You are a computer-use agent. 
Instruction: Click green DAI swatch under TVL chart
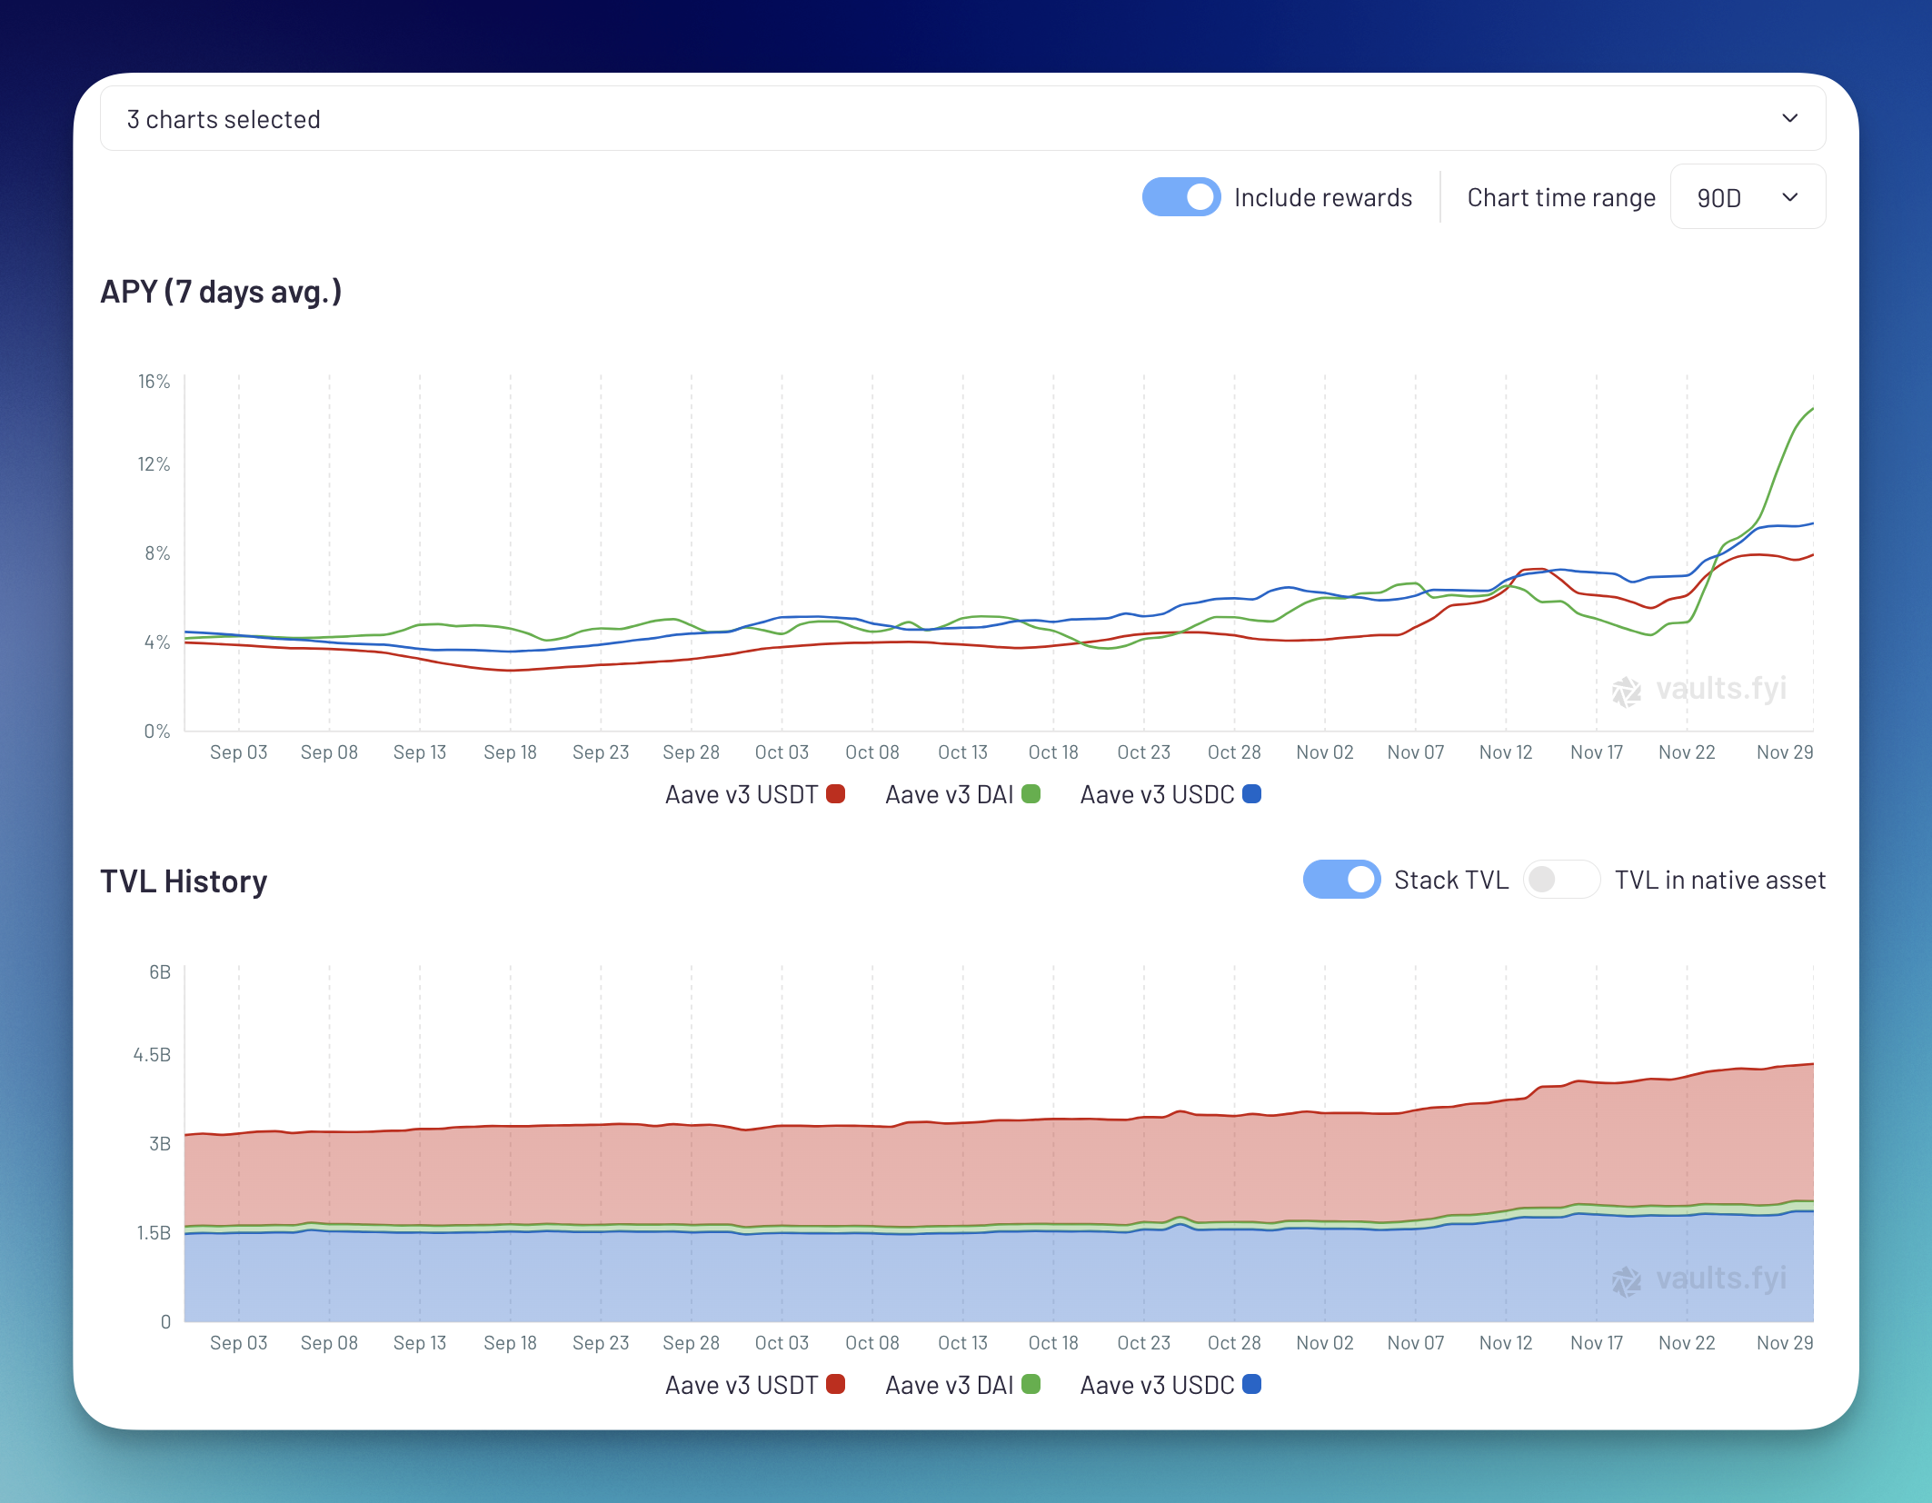1031,1384
